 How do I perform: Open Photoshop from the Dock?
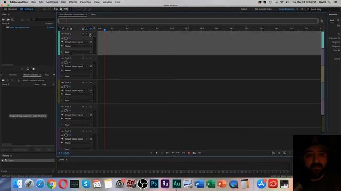[154, 184]
